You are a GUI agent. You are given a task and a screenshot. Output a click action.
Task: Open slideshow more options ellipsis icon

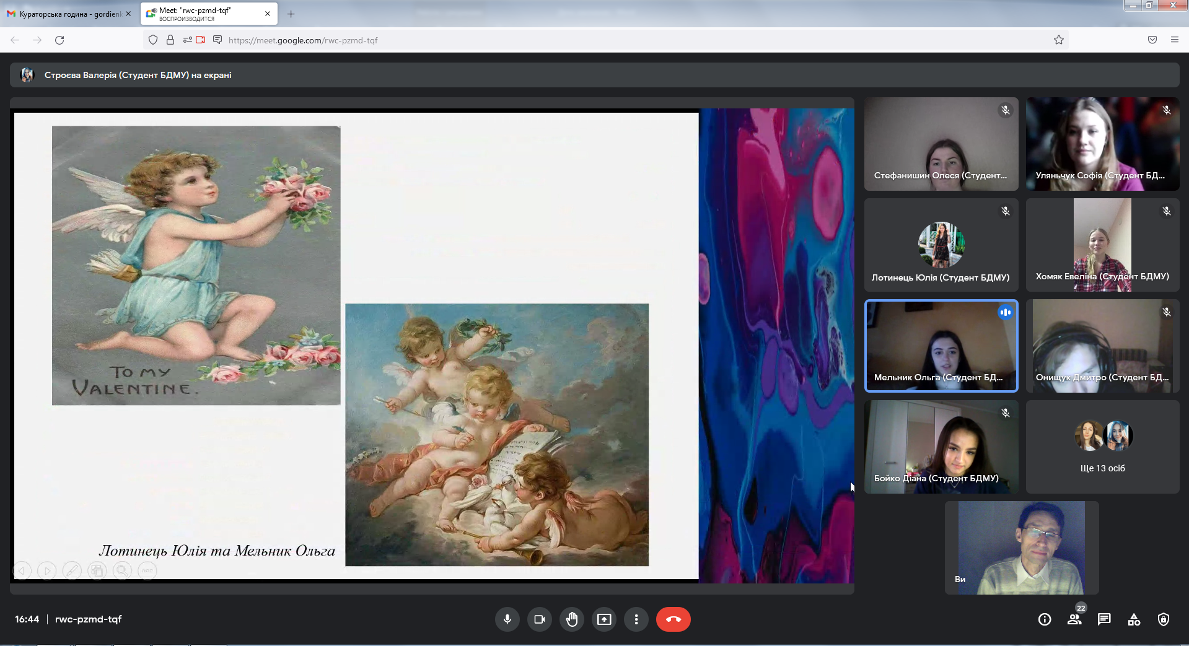(147, 570)
